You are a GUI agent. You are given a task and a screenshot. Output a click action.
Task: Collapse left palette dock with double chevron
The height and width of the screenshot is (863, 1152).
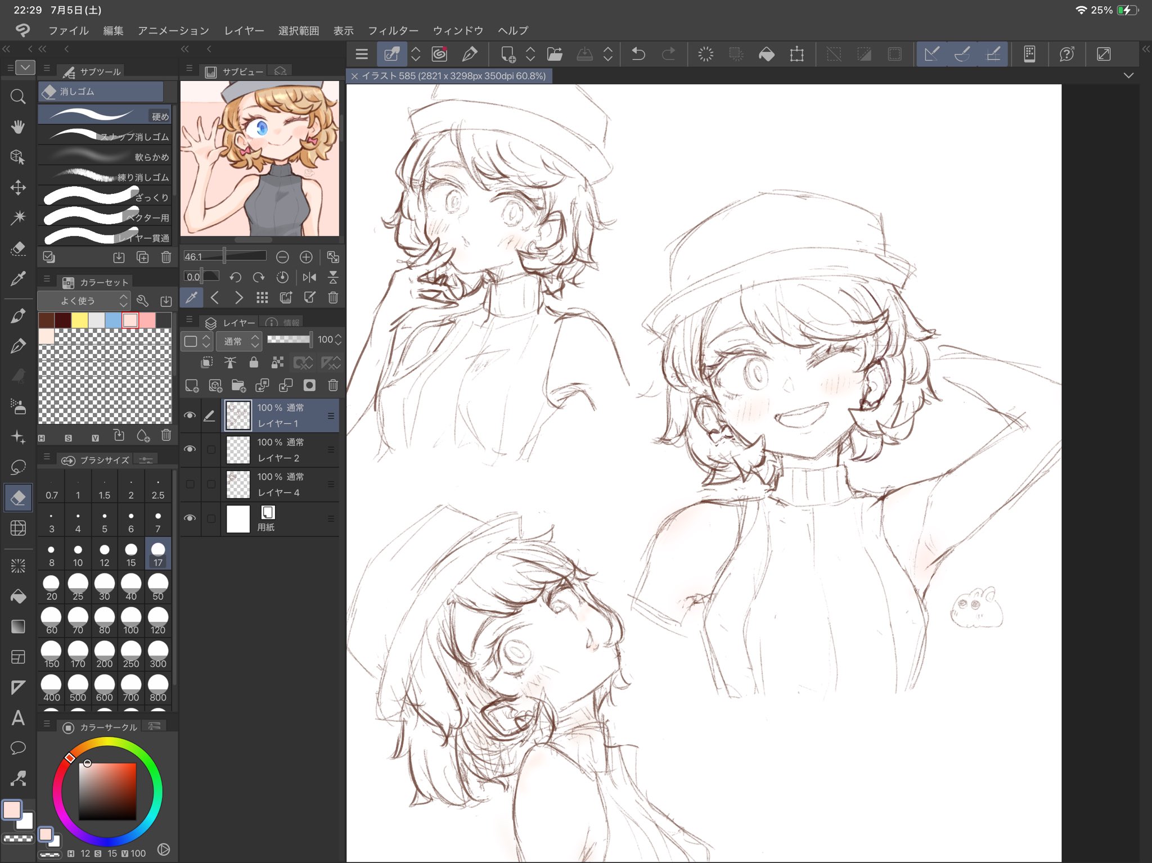coord(6,49)
